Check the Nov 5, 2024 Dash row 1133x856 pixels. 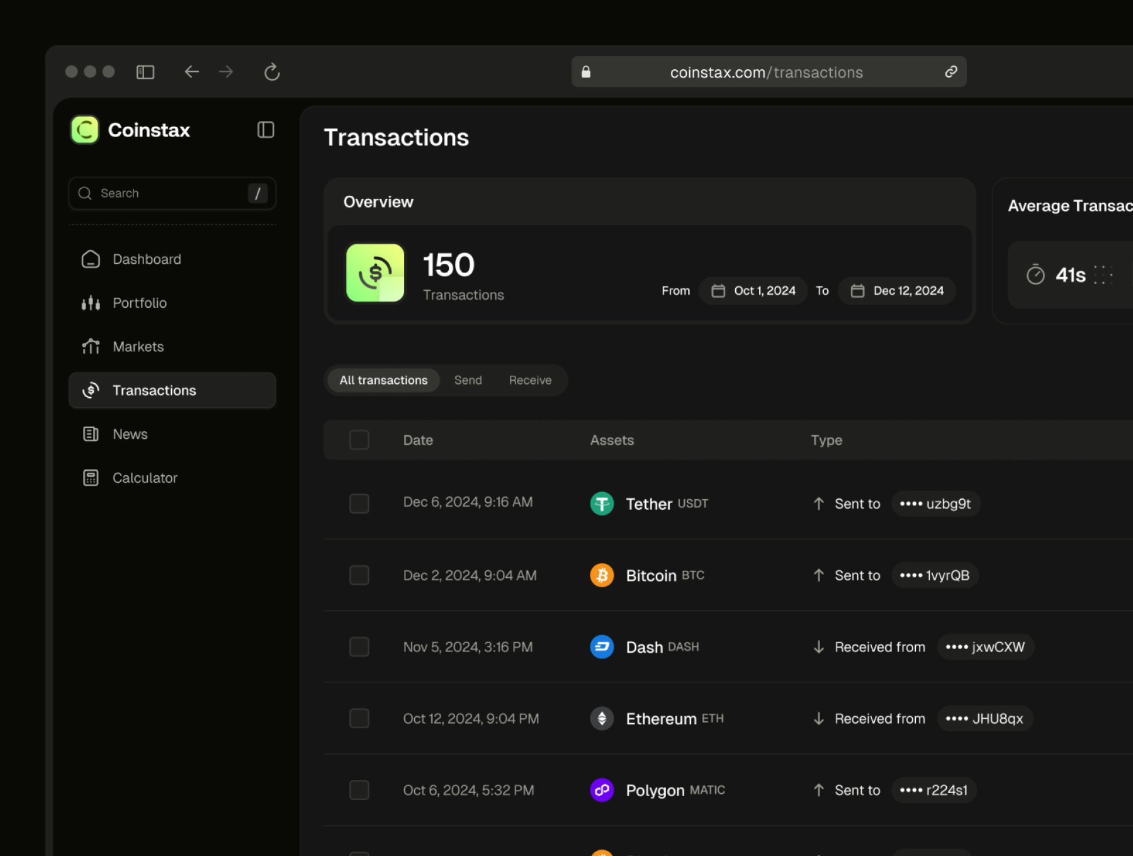pos(359,647)
